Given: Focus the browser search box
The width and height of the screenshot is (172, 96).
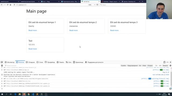Looking at the screenshot, I should tap(123, 5).
